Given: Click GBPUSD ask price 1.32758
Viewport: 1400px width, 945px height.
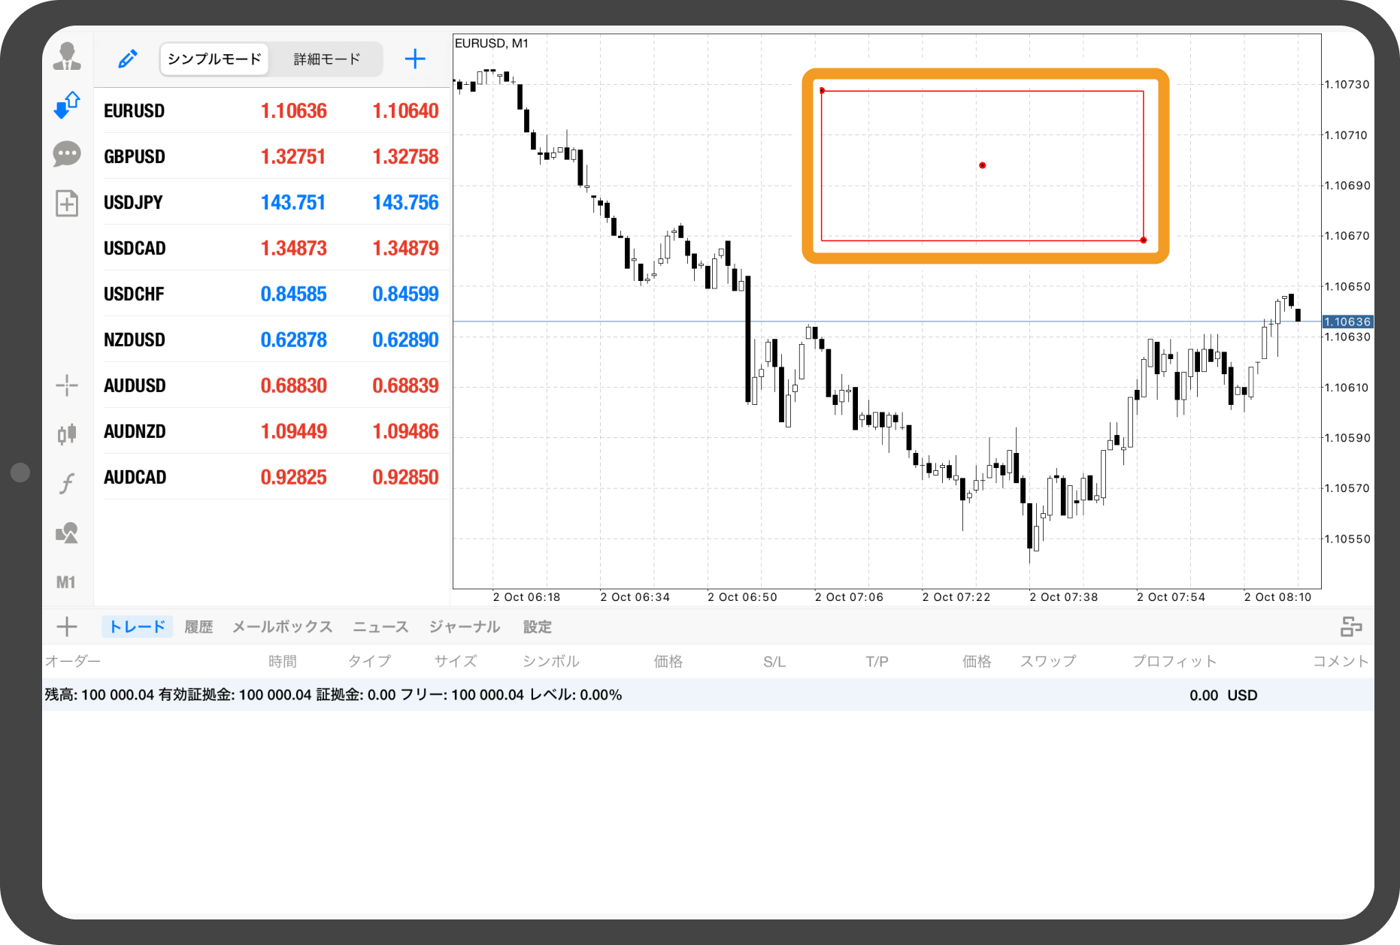Looking at the screenshot, I should tap(405, 157).
